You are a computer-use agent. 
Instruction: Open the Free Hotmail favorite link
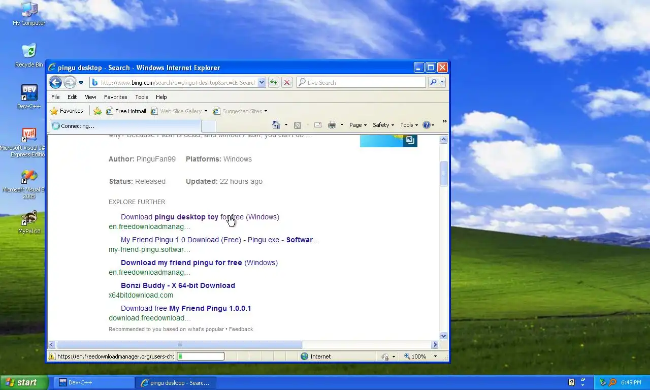point(125,111)
